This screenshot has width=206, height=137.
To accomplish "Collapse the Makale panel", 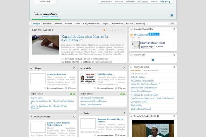I will [x=81, y=68].
